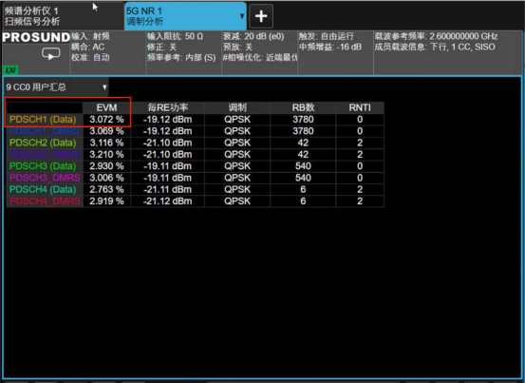Click the 每RE功率 column header
Screen dimensions: 525x383
pos(168,107)
